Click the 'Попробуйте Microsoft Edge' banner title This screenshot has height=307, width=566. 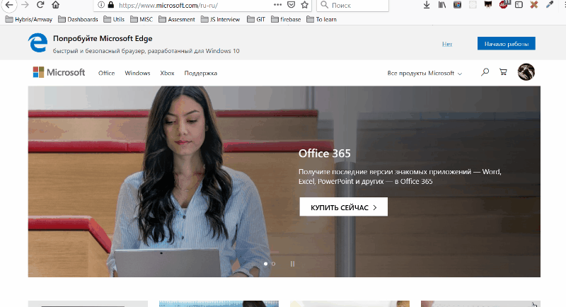(103, 39)
